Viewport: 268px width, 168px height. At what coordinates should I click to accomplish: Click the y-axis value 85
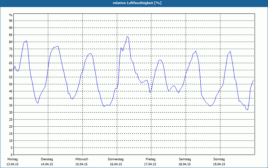pyautogui.click(x=11, y=35)
